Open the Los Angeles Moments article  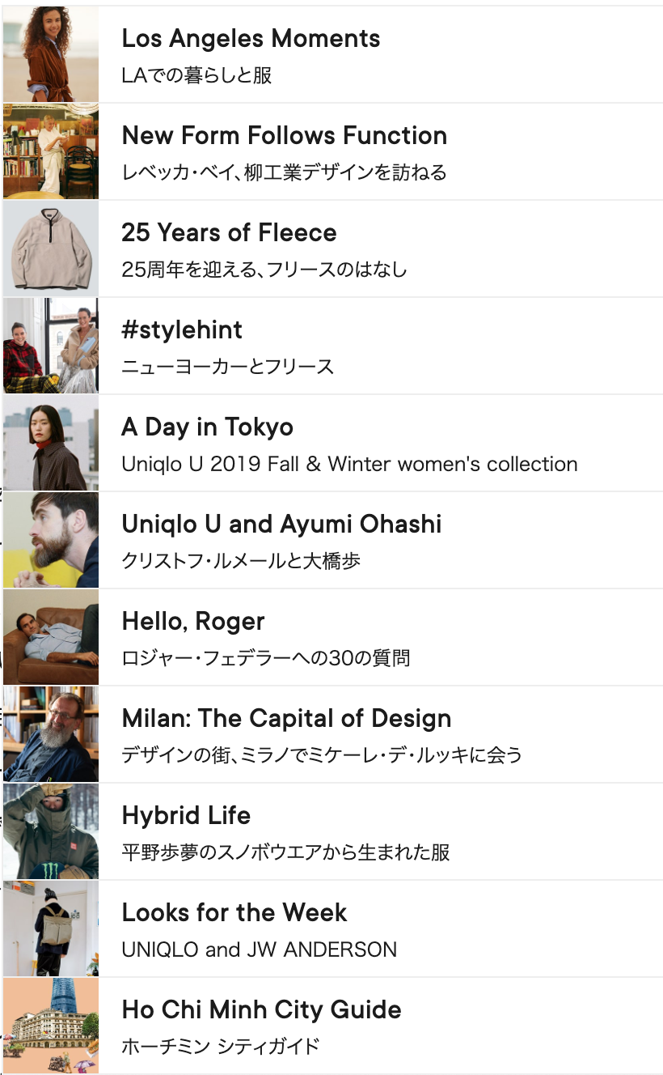[251, 39]
